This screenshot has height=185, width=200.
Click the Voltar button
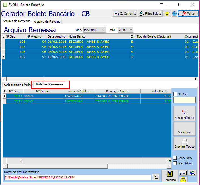pos(188,14)
